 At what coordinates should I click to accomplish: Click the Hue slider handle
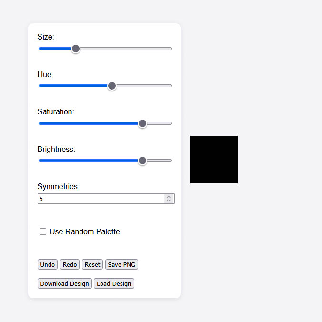[x=112, y=86]
